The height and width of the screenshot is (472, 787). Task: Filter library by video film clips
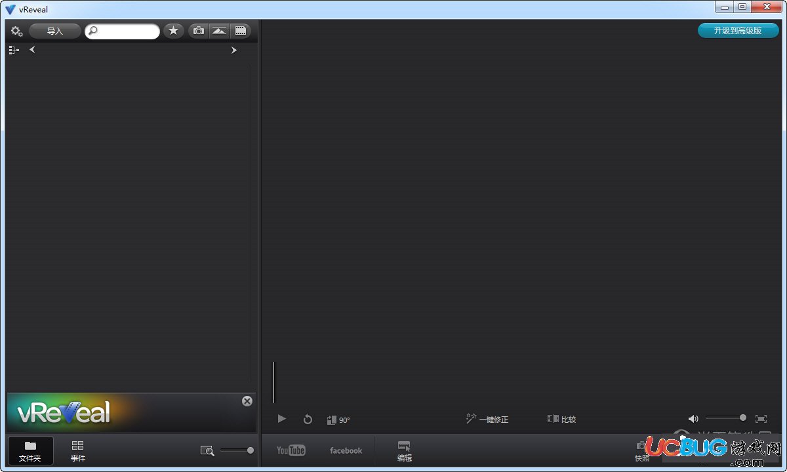tap(241, 31)
